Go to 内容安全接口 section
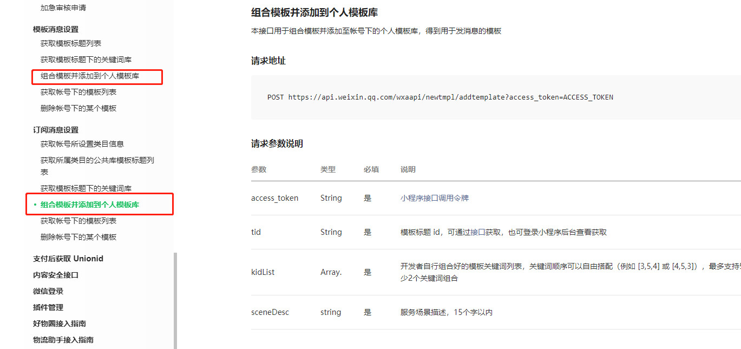The height and width of the screenshot is (349, 741). (x=55, y=275)
